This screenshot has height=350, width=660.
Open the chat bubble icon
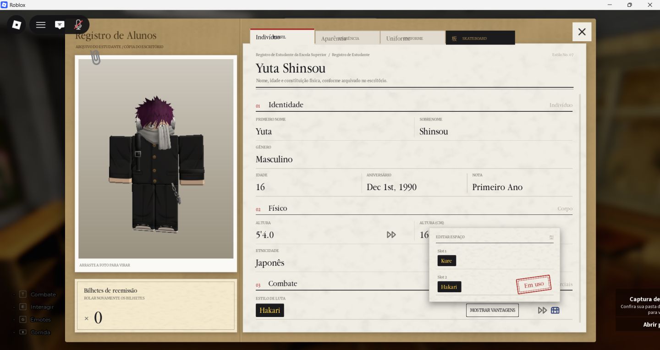click(60, 25)
